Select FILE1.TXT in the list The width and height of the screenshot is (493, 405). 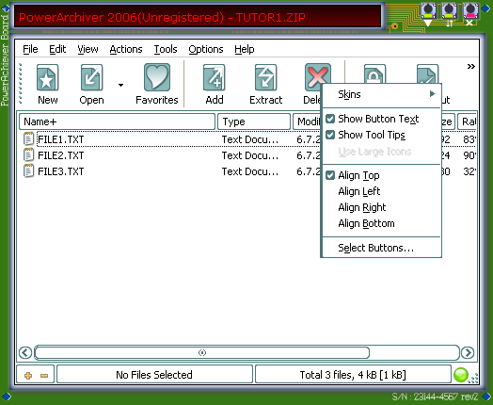click(60, 139)
